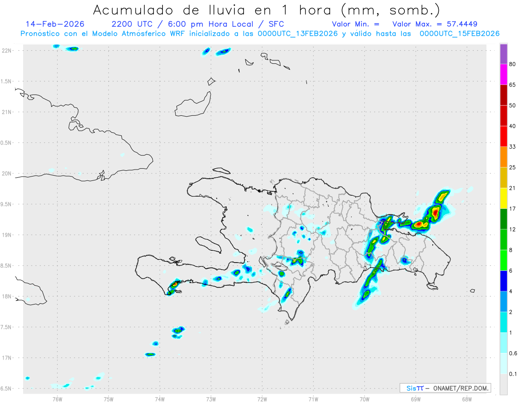This screenshot has height=405, width=524.
Task: Click the legend value '21'
Action: 512,188
